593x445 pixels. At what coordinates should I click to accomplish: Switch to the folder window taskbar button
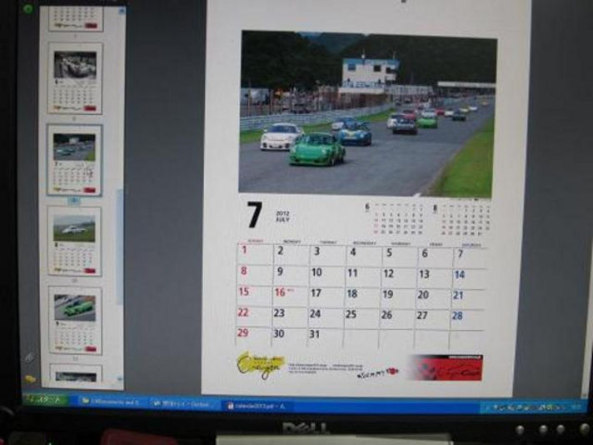pos(112,402)
